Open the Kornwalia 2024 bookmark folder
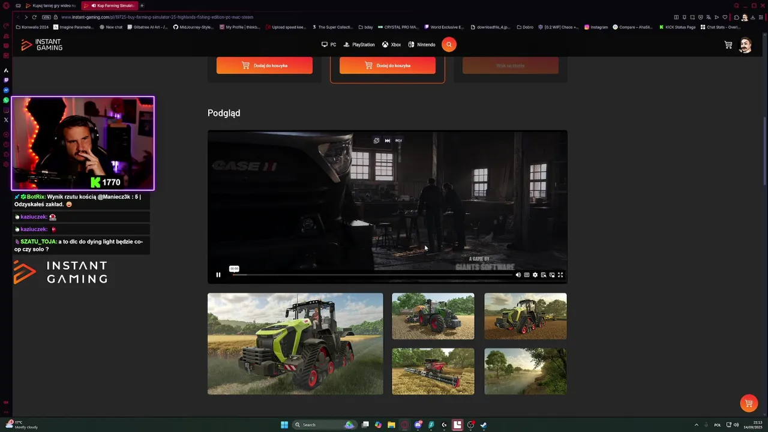The width and height of the screenshot is (768, 432). tap(32, 27)
